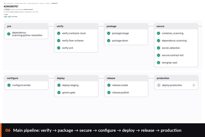Open the release:create job
The image size is (205, 137).
point(120,85)
